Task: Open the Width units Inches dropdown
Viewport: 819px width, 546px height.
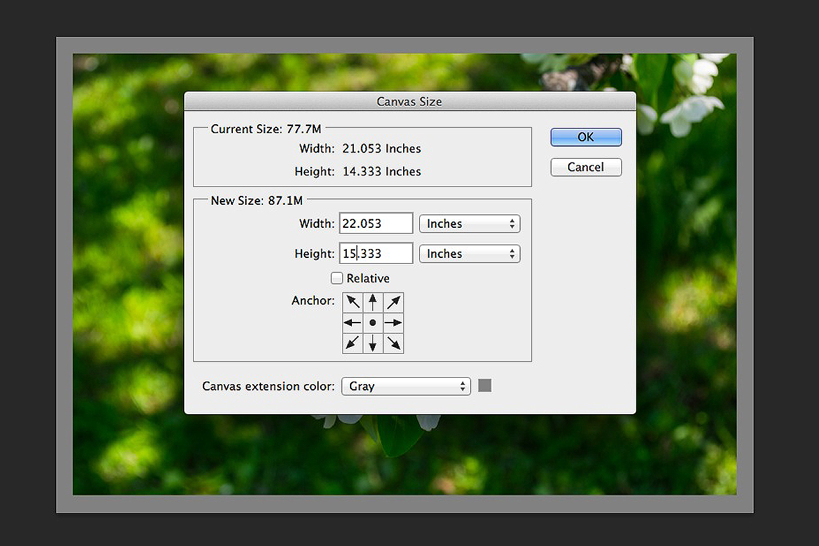Action: (x=469, y=224)
